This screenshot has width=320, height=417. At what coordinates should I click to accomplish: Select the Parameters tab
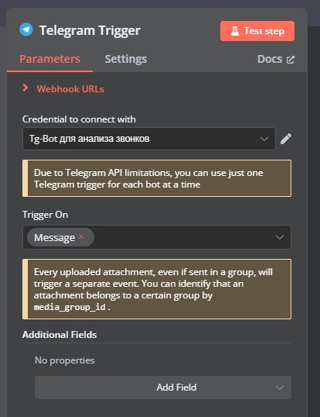point(49,59)
